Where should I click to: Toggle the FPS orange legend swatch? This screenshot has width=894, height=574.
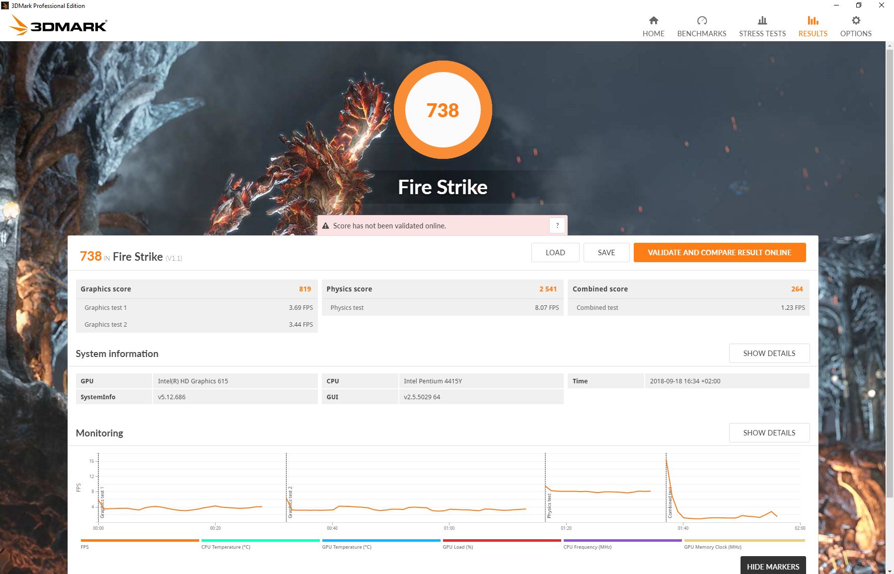point(140,540)
